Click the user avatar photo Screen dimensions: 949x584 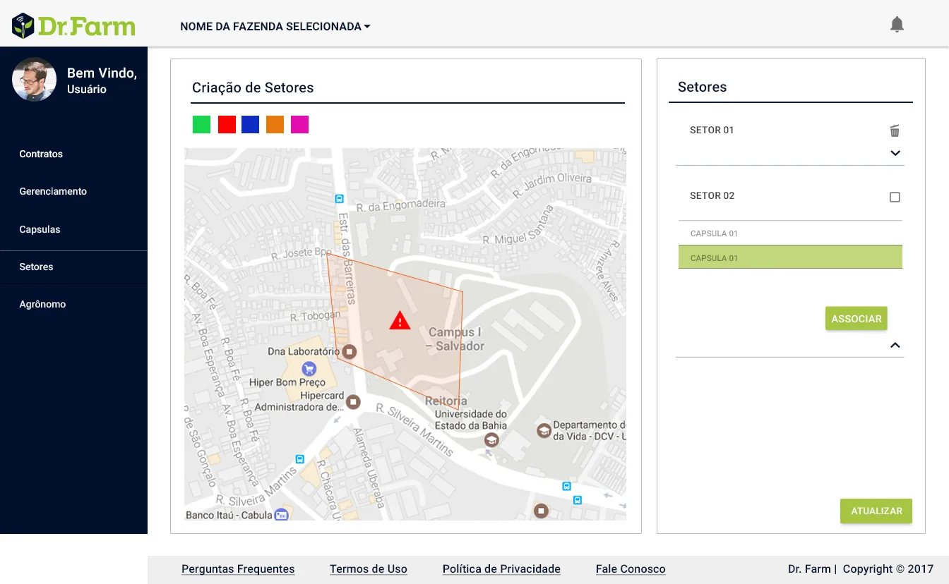[x=34, y=80]
